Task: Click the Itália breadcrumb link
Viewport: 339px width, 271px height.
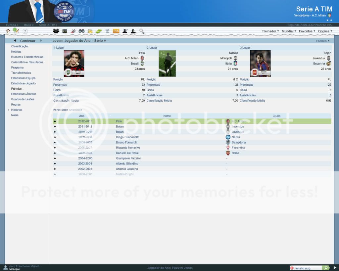Action: click(x=28, y=25)
